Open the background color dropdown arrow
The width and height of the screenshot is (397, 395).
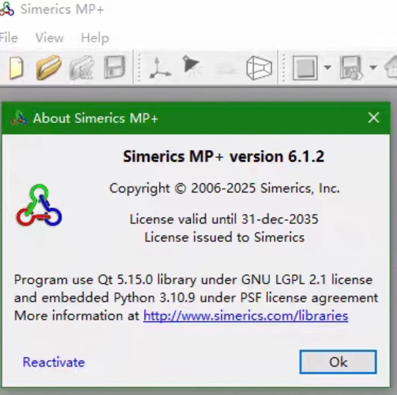pos(327,67)
